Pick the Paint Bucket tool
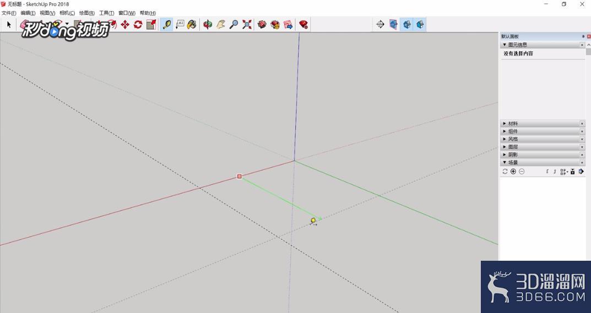Viewport: 591px width, 313px height. 192,25
